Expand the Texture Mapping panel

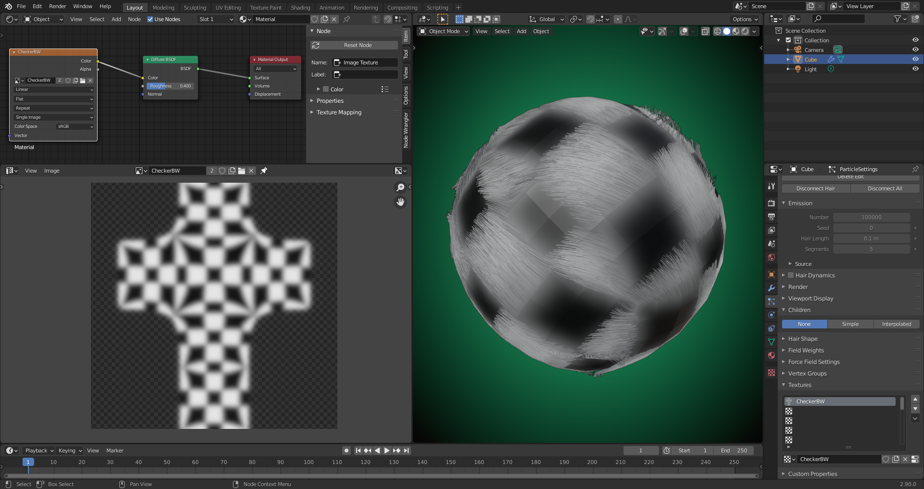(x=339, y=113)
